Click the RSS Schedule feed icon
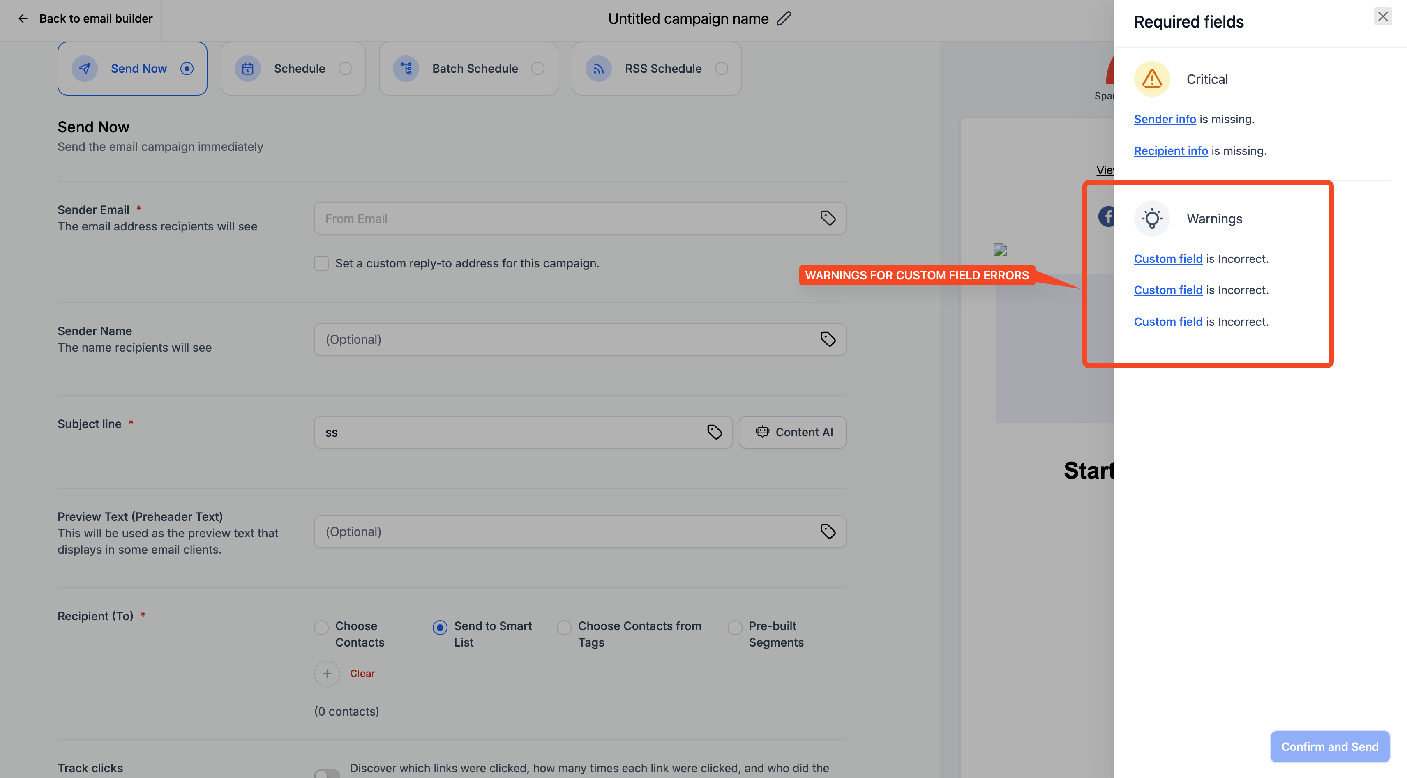This screenshot has width=1407, height=778. [598, 68]
